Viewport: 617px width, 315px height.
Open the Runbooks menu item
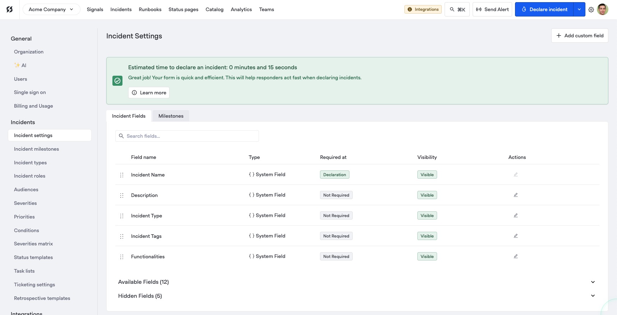pyautogui.click(x=150, y=9)
